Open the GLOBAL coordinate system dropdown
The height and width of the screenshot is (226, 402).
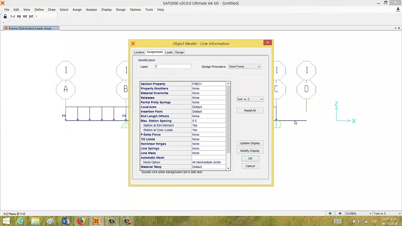358,213
